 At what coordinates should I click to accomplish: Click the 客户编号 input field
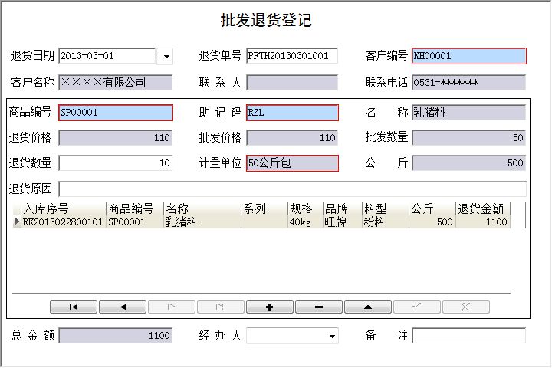point(468,56)
